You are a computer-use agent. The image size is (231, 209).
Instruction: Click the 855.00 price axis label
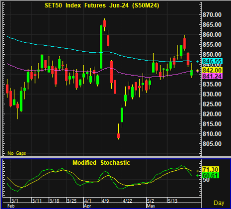[x=212, y=45]
